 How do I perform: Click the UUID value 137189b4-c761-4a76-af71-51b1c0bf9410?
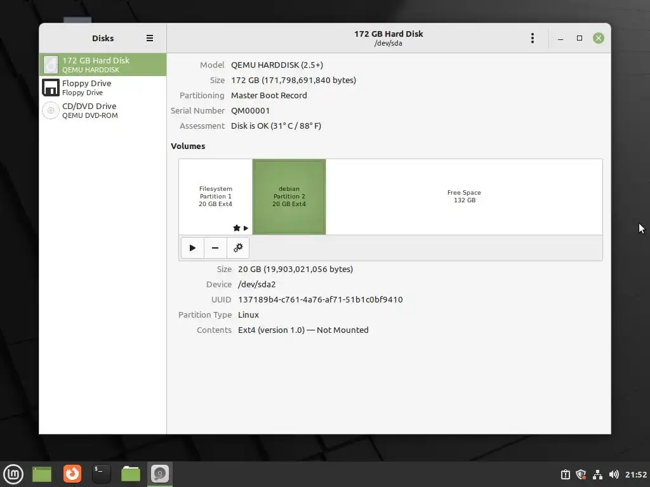(x=321, y=299)
